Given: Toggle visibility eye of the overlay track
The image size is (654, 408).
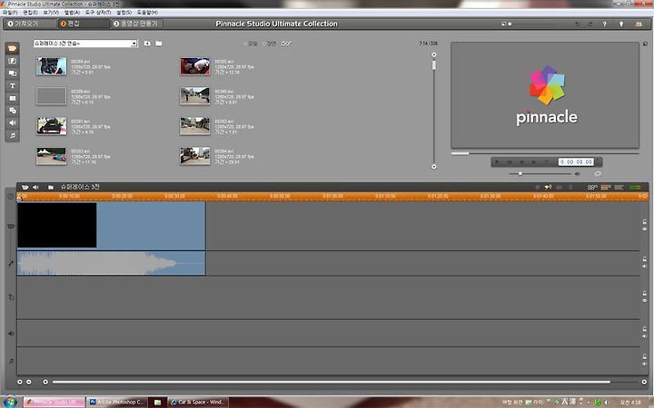Looking at the screenshot, I should (644, 301).
